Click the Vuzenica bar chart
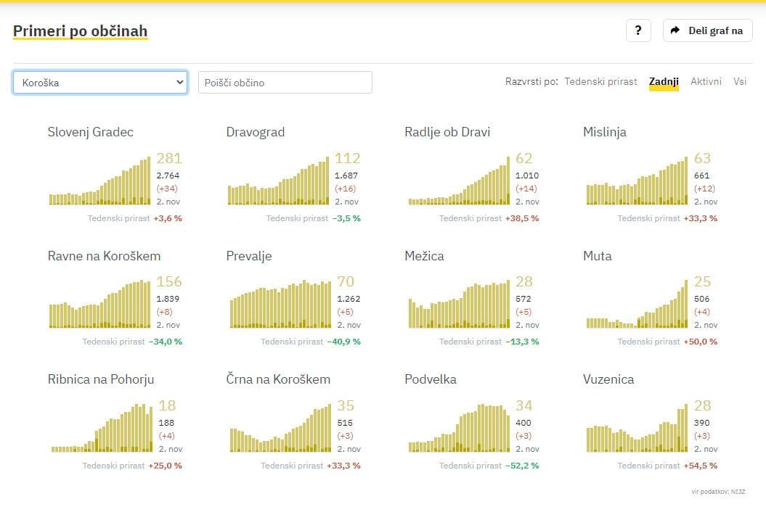 pyautogui.click(x=636, y=429)
